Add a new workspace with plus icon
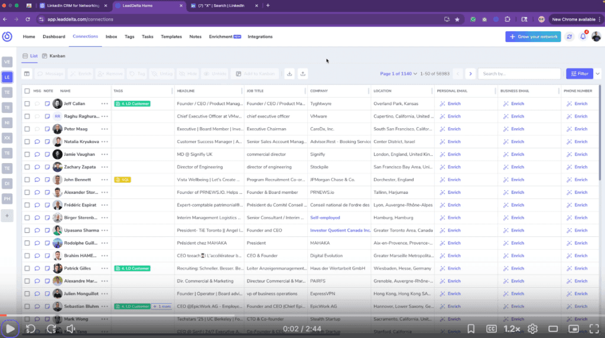The image size is (605, 338). (x=7, y=216)
